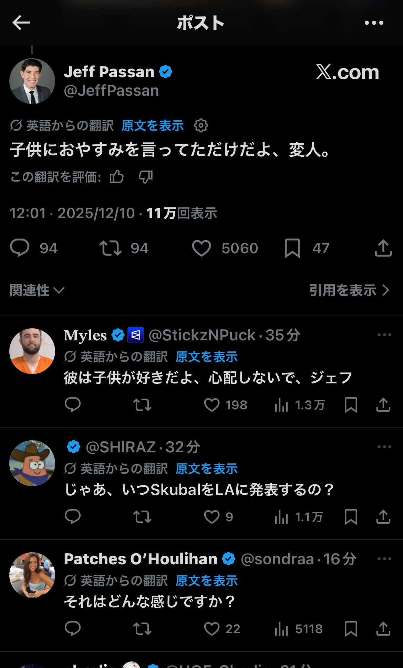Share Jeff Passan's post
This screenshot has height=668, width=403.
click(x=383, y=248)
